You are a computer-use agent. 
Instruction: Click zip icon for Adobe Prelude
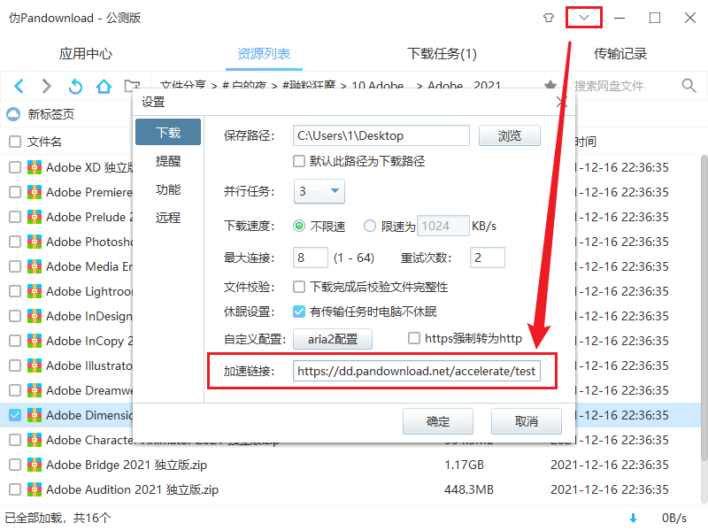35,217
